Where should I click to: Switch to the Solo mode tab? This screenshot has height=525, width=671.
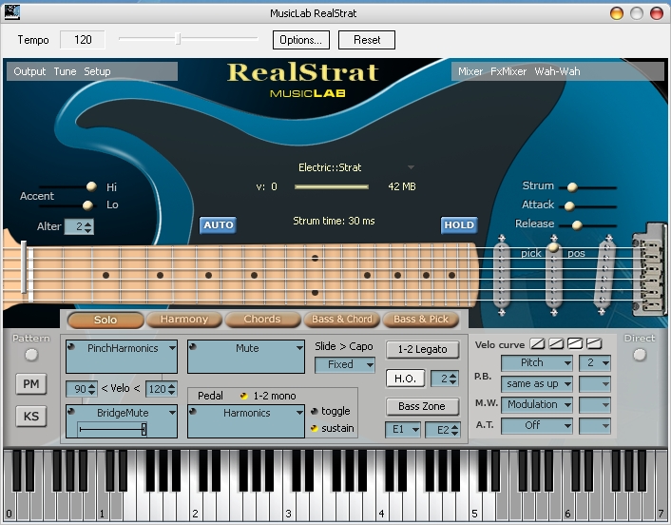tap(105, 320)
